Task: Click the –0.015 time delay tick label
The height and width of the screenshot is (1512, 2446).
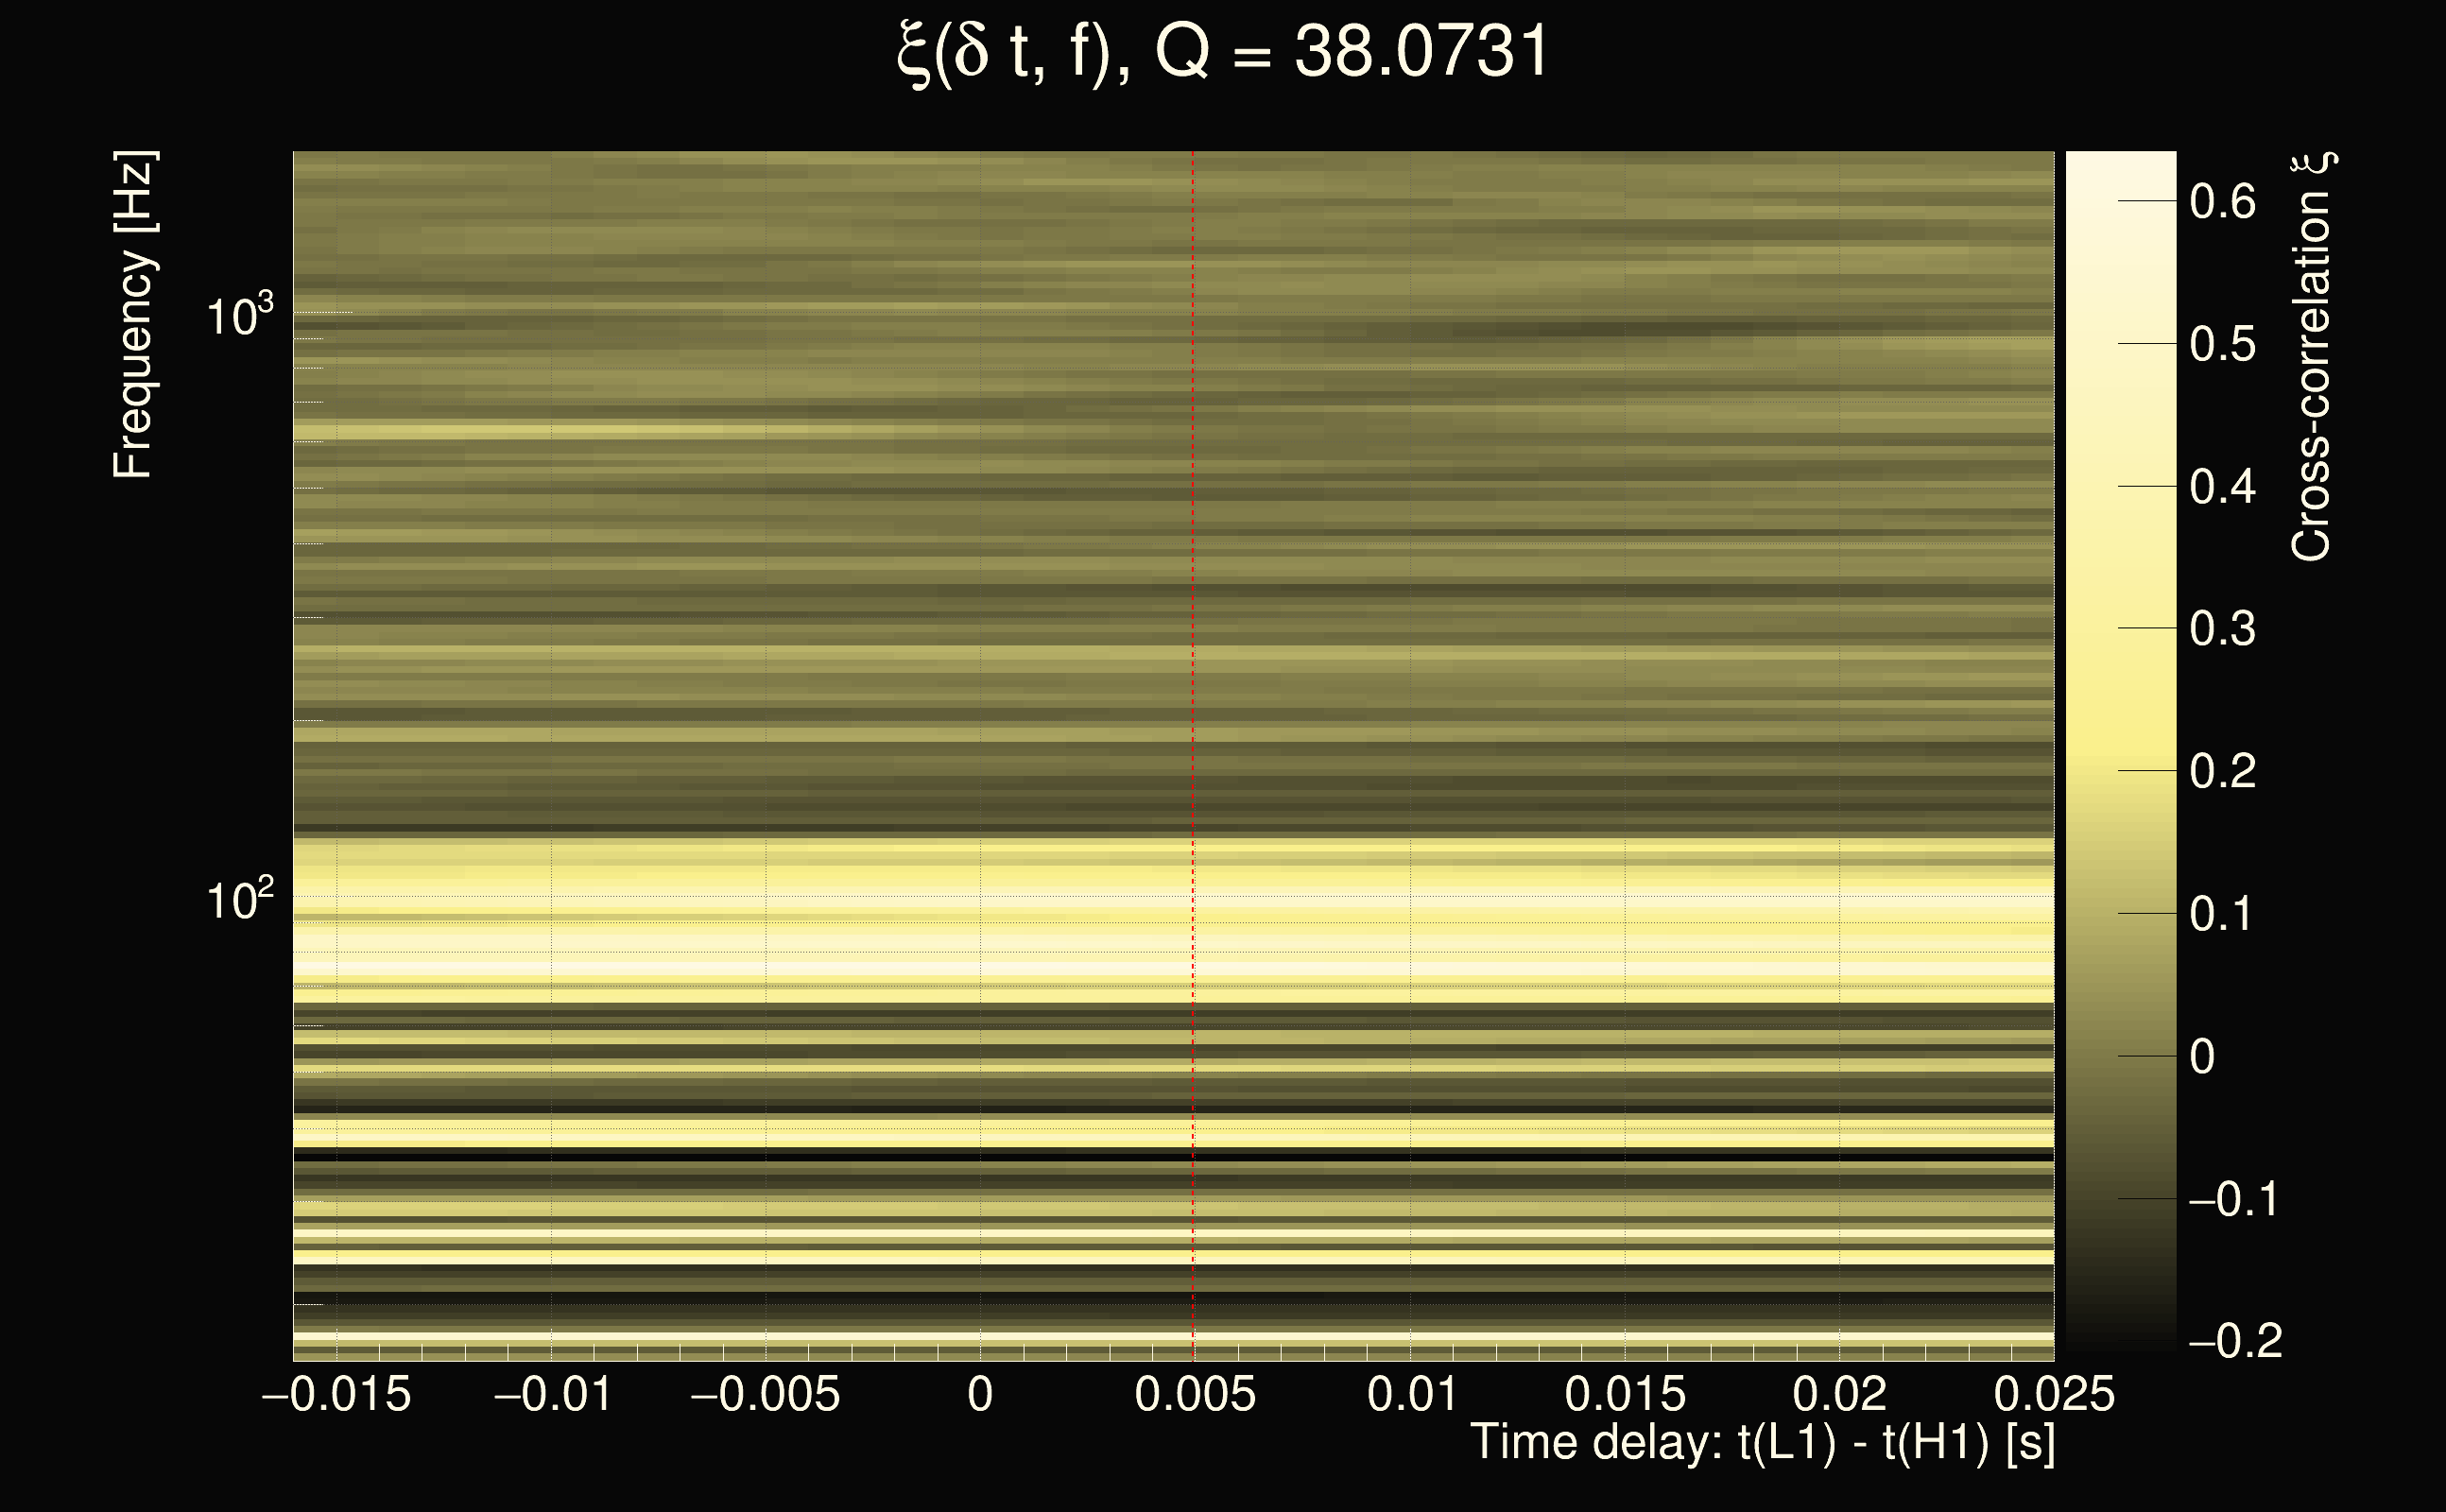Action: [x=336, y=1394]
